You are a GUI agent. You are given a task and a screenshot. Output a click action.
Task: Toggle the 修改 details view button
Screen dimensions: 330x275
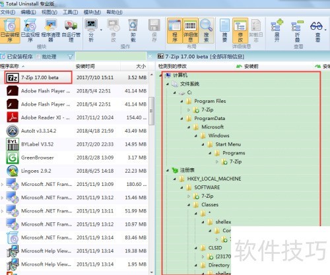[x=240, y=30]
